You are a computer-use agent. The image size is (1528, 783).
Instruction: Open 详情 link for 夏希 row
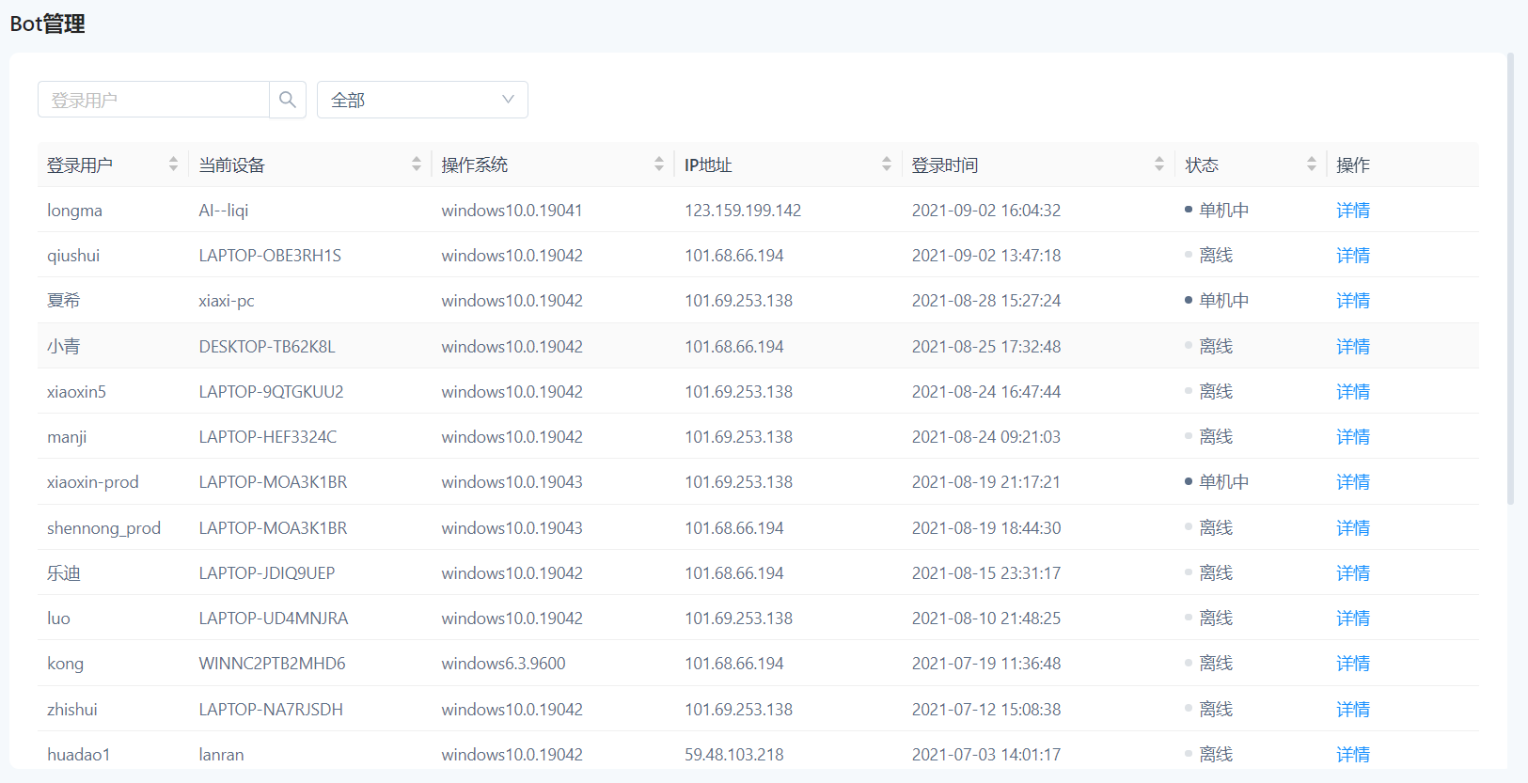(1352, 301)
